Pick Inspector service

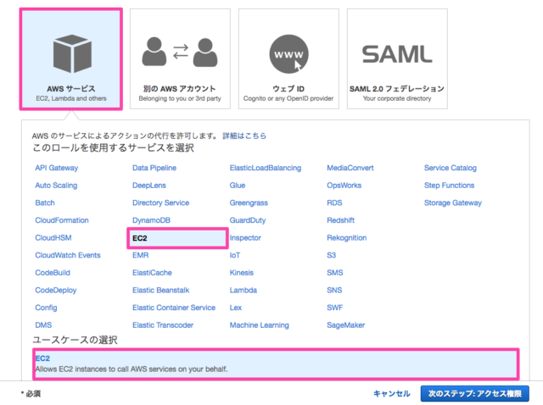(245, 238)
